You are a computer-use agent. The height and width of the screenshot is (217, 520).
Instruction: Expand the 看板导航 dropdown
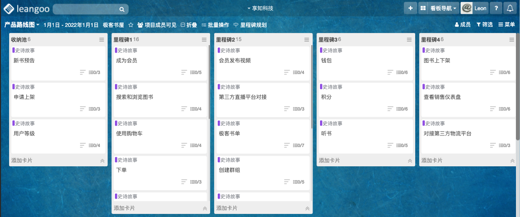(x=444, y=8)
